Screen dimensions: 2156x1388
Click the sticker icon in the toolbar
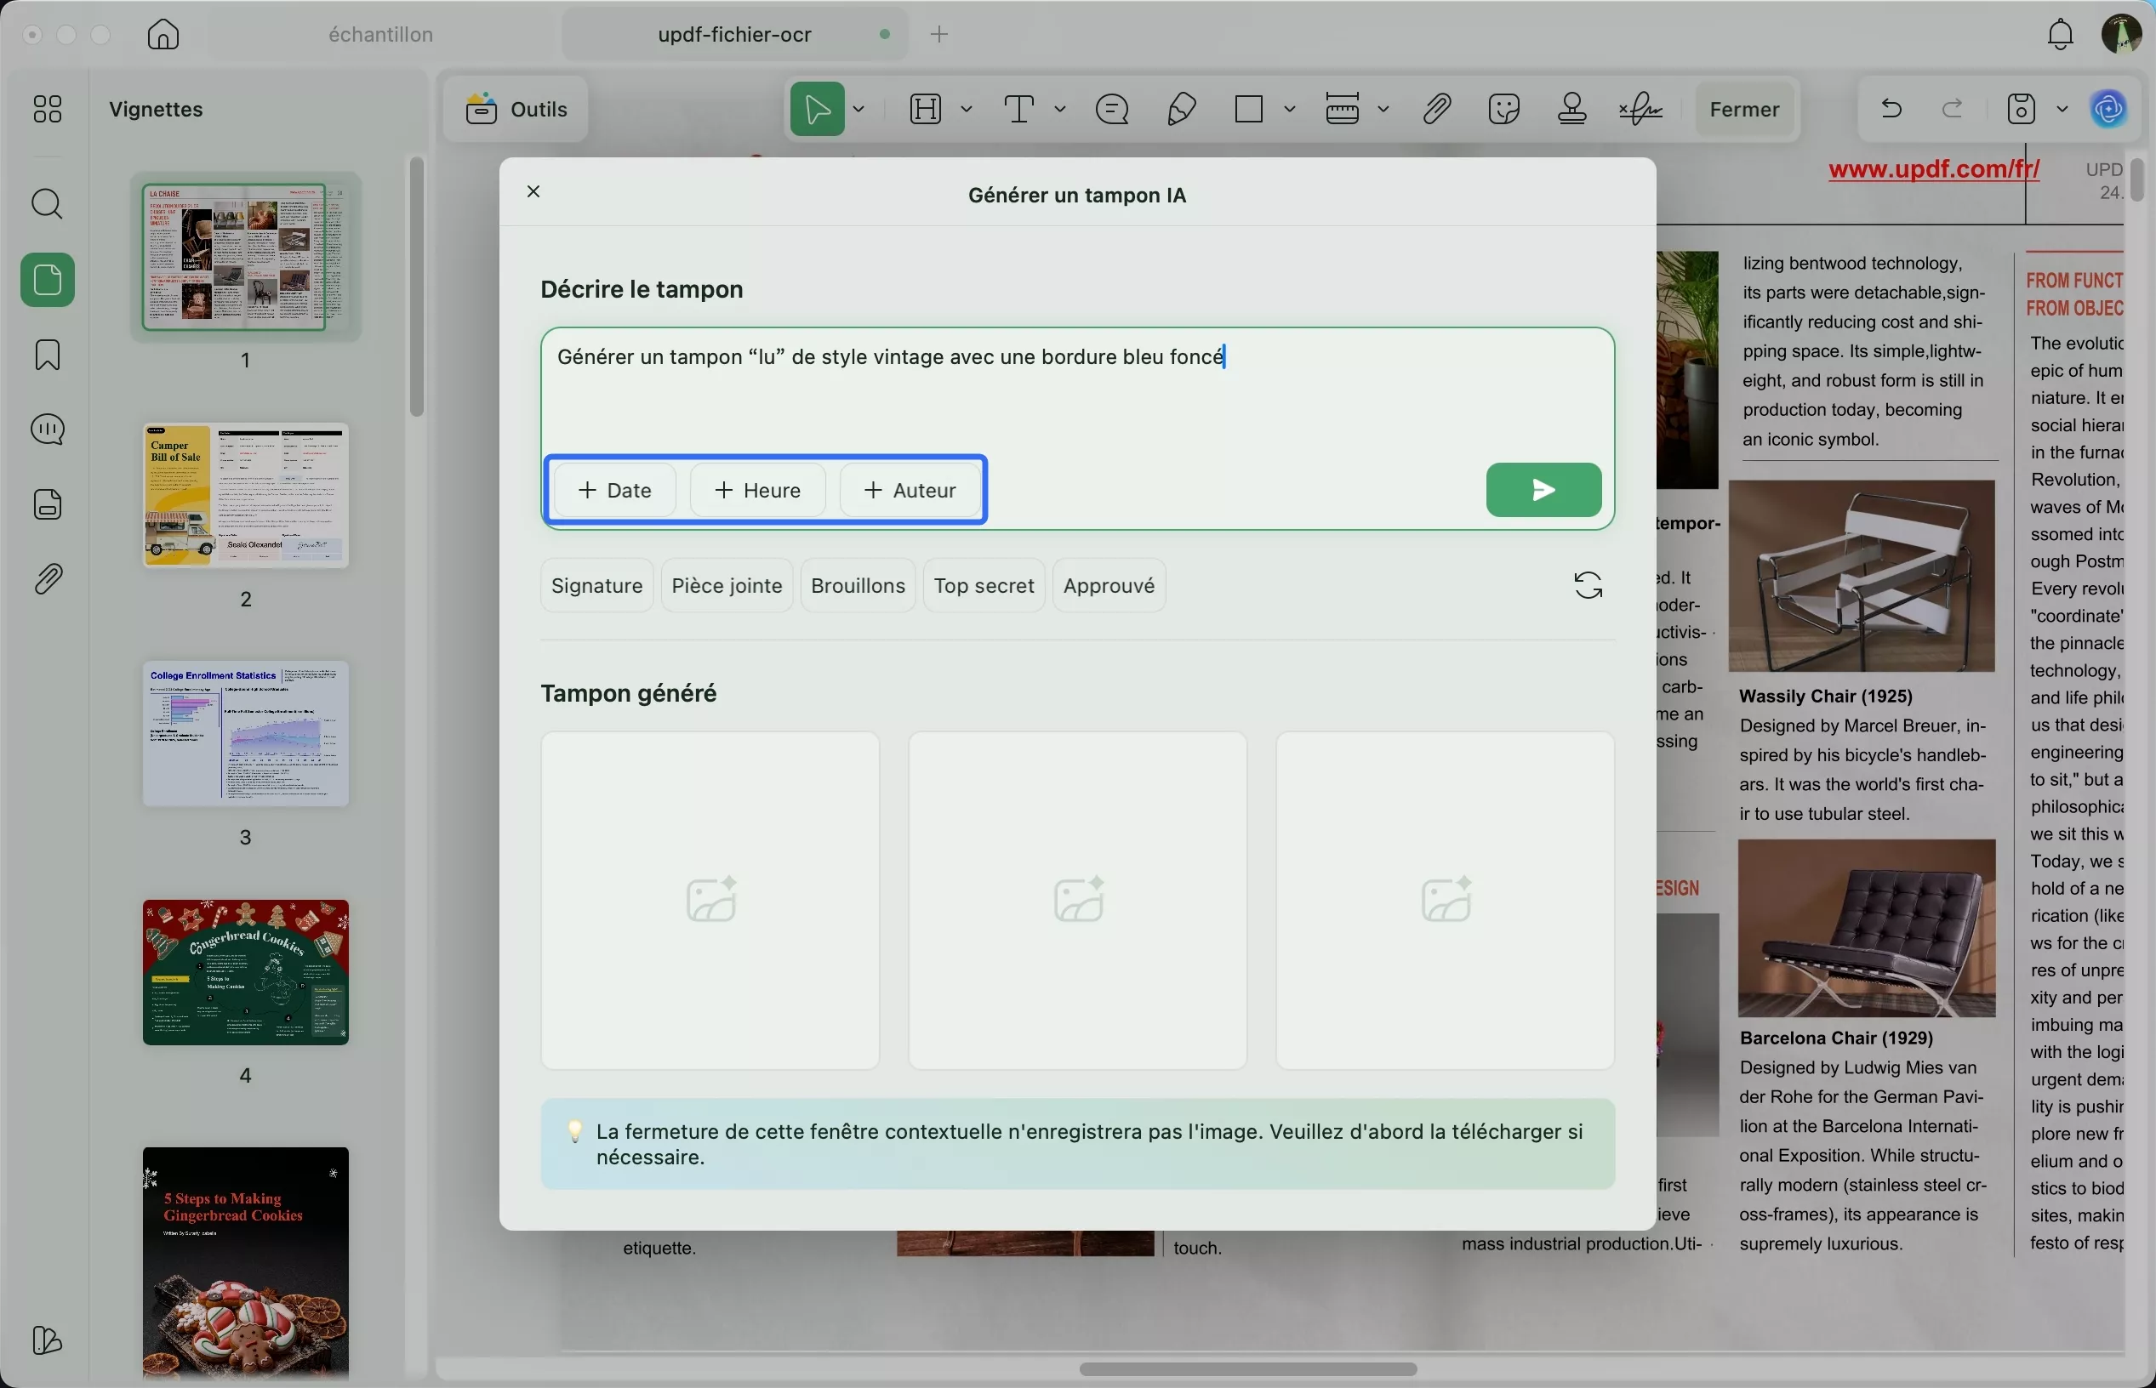pyautogui.click(x=1503, y=110)
